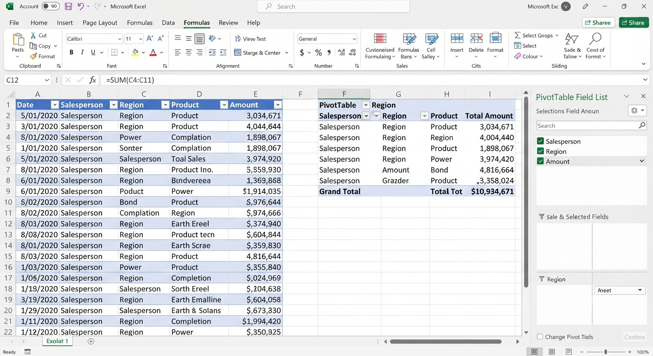Apply percent style number format
Image resolution: width=653 pixels, height=356 pixels.
tap(318, 52)
